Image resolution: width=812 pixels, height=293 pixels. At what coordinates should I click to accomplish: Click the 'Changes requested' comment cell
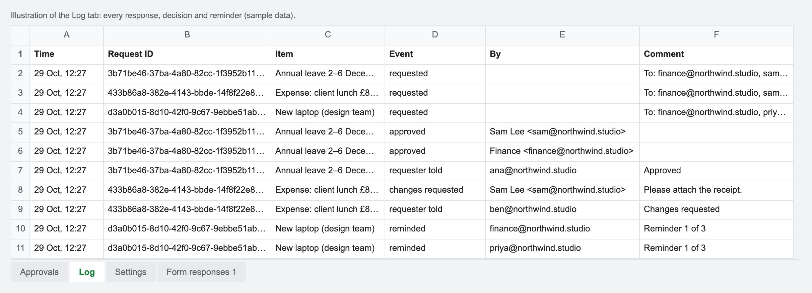[717, 210]
